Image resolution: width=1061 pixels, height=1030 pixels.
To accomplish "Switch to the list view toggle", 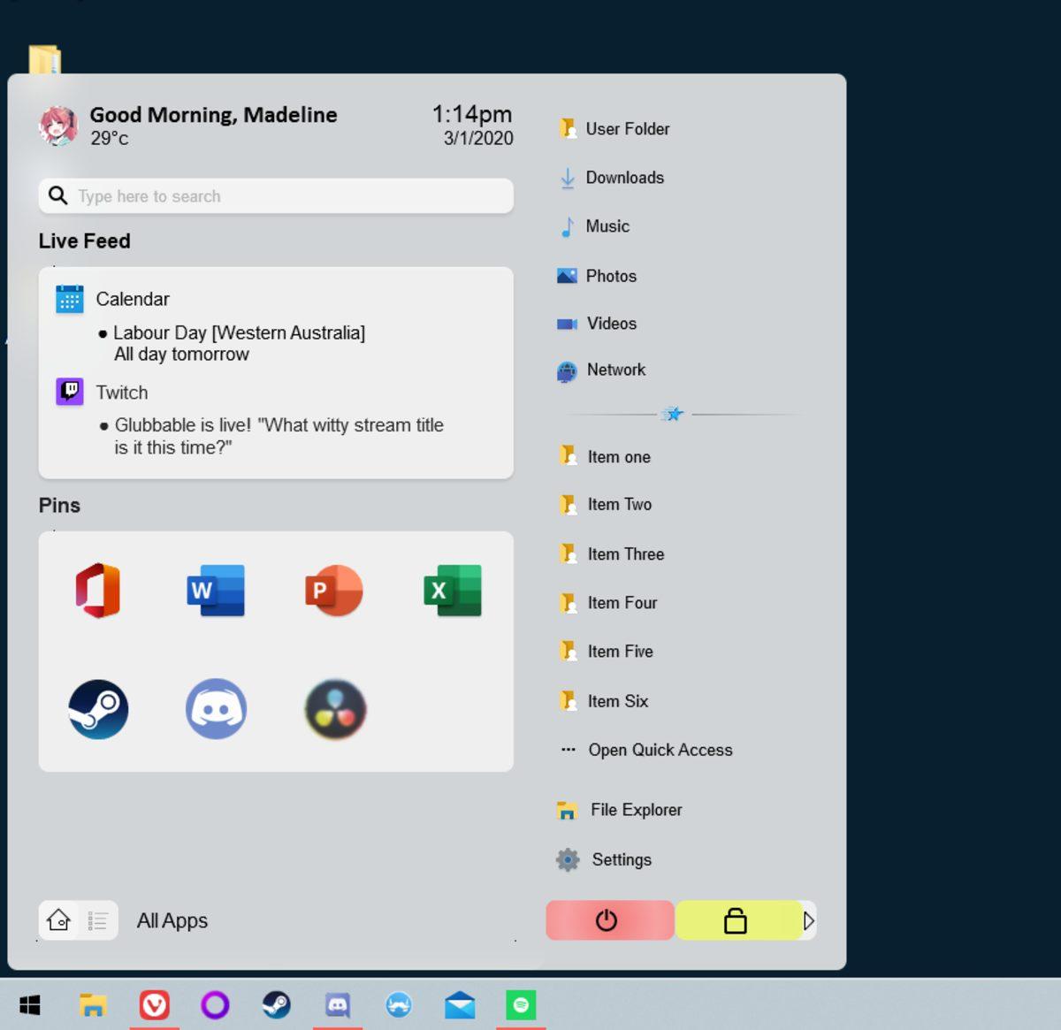I will click(98, 920).
